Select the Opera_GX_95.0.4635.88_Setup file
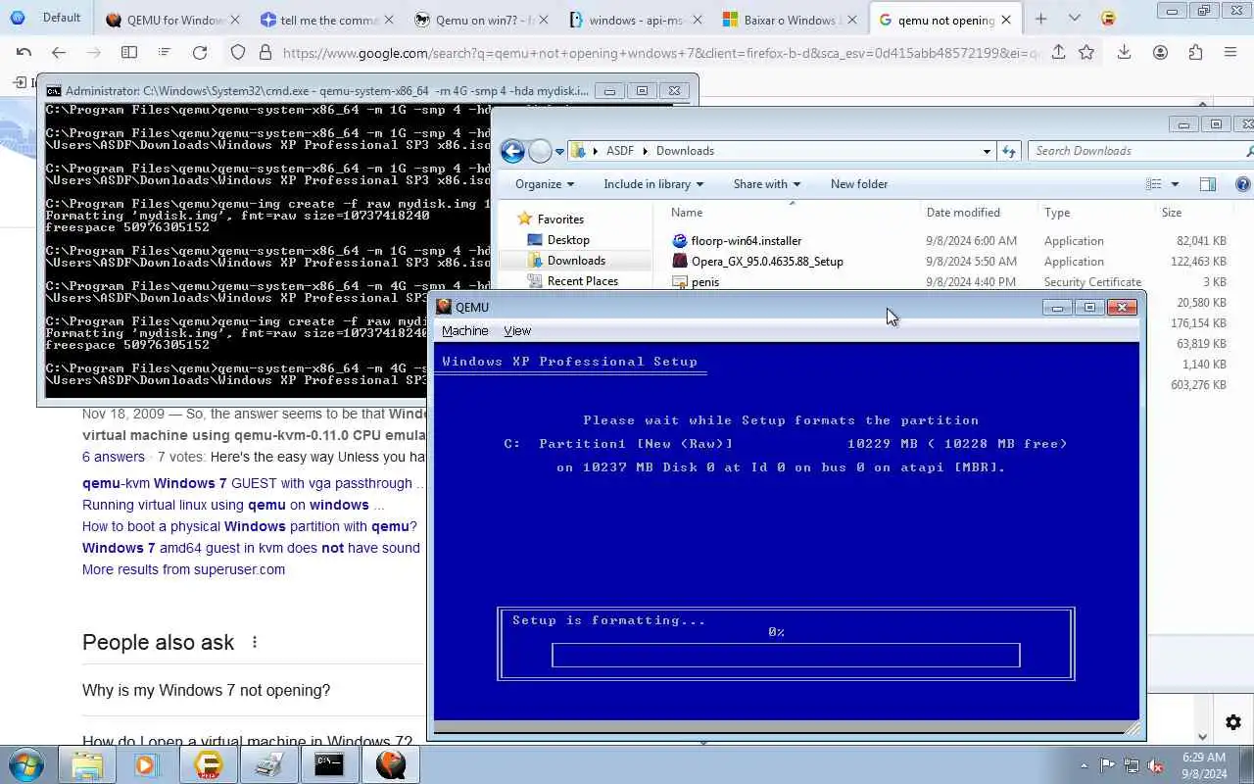Image resolution: width=1254 pixels, height=784 pixels. [767, 262]
